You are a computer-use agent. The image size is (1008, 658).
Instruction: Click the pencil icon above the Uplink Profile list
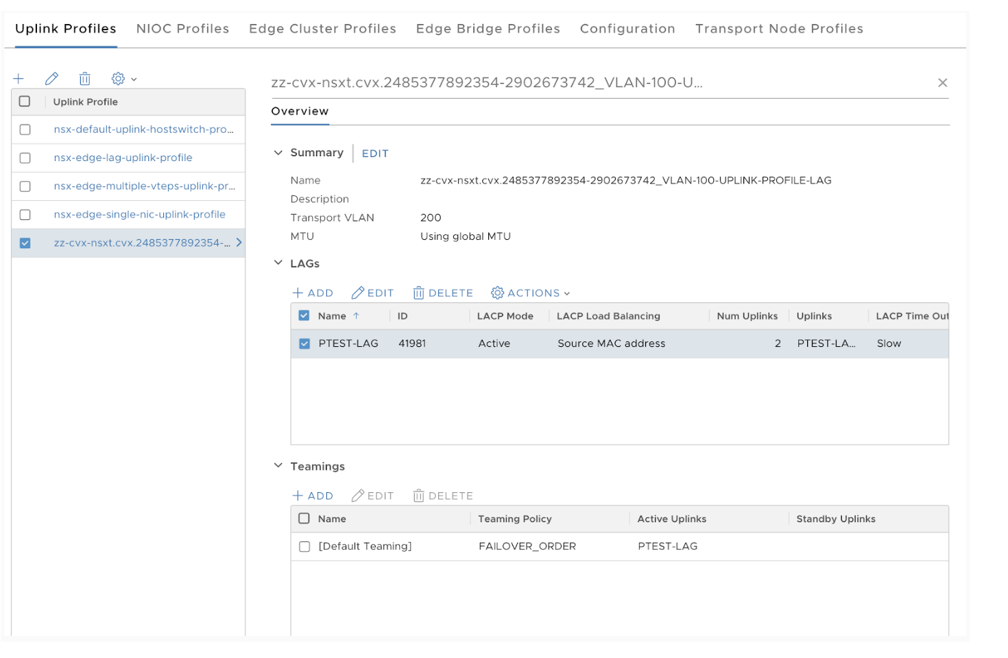pos(51,79)
